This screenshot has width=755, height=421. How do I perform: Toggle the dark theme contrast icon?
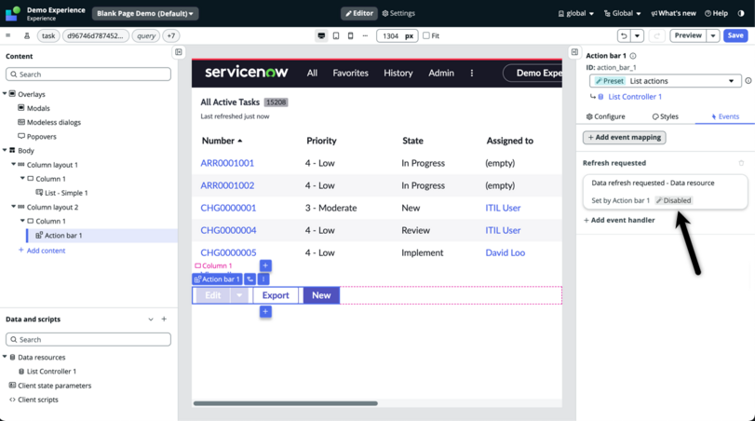[x=741, y=13]
